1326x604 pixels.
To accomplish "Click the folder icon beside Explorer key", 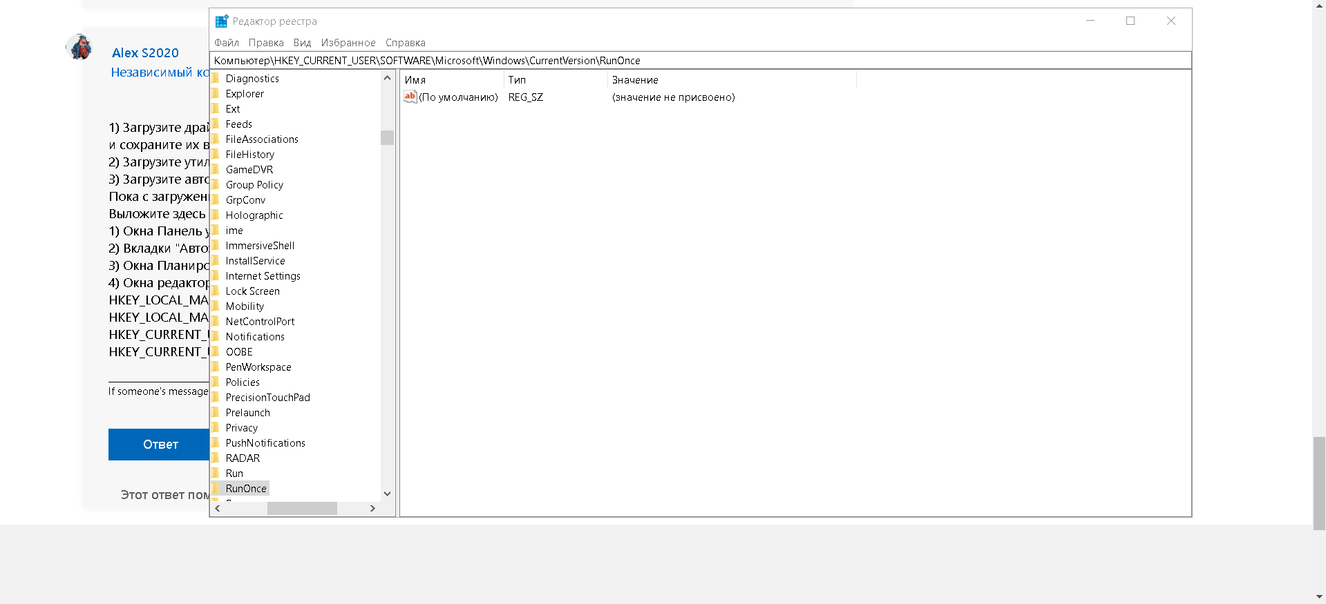I will pos(216,93).
